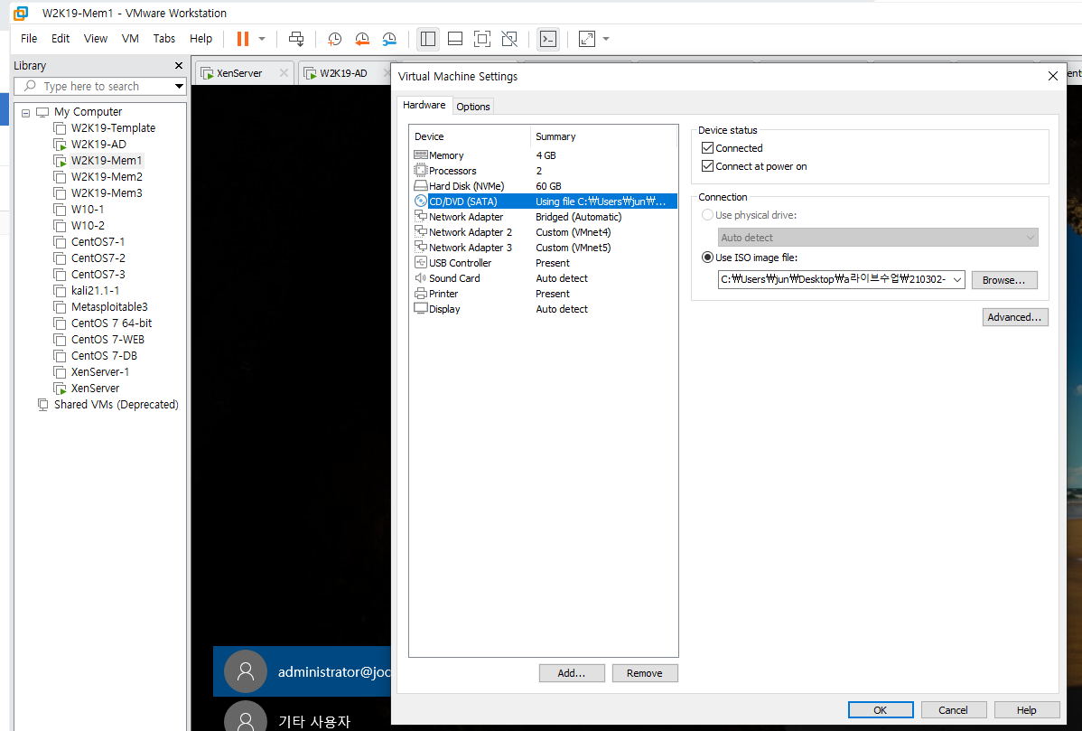Close the Library panel

click(179, 66)
